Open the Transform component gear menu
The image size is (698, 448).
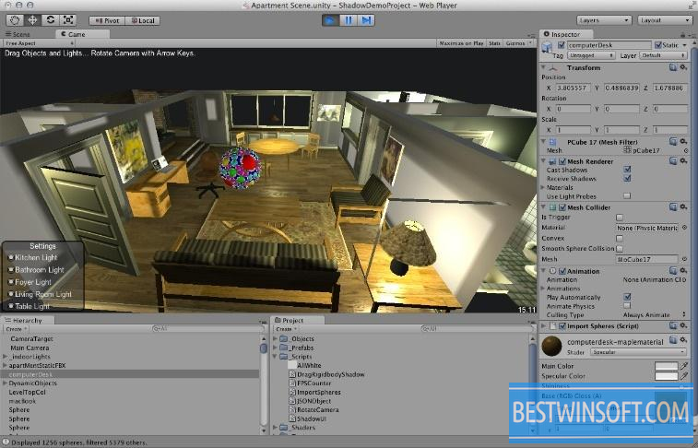coord(683,67)
